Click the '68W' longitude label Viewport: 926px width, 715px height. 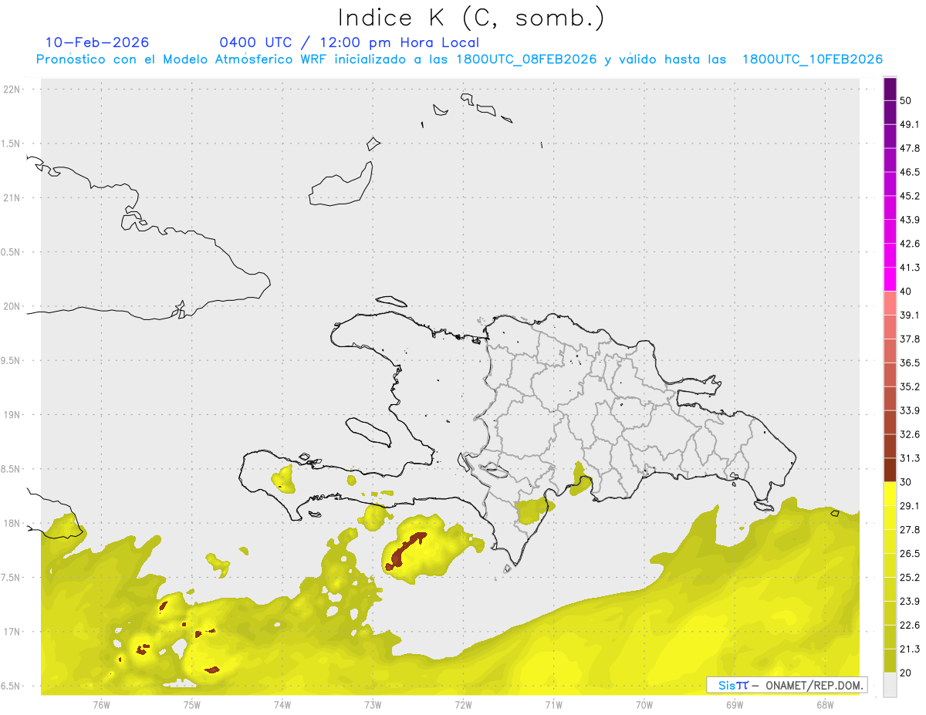[x=825, y=704]
